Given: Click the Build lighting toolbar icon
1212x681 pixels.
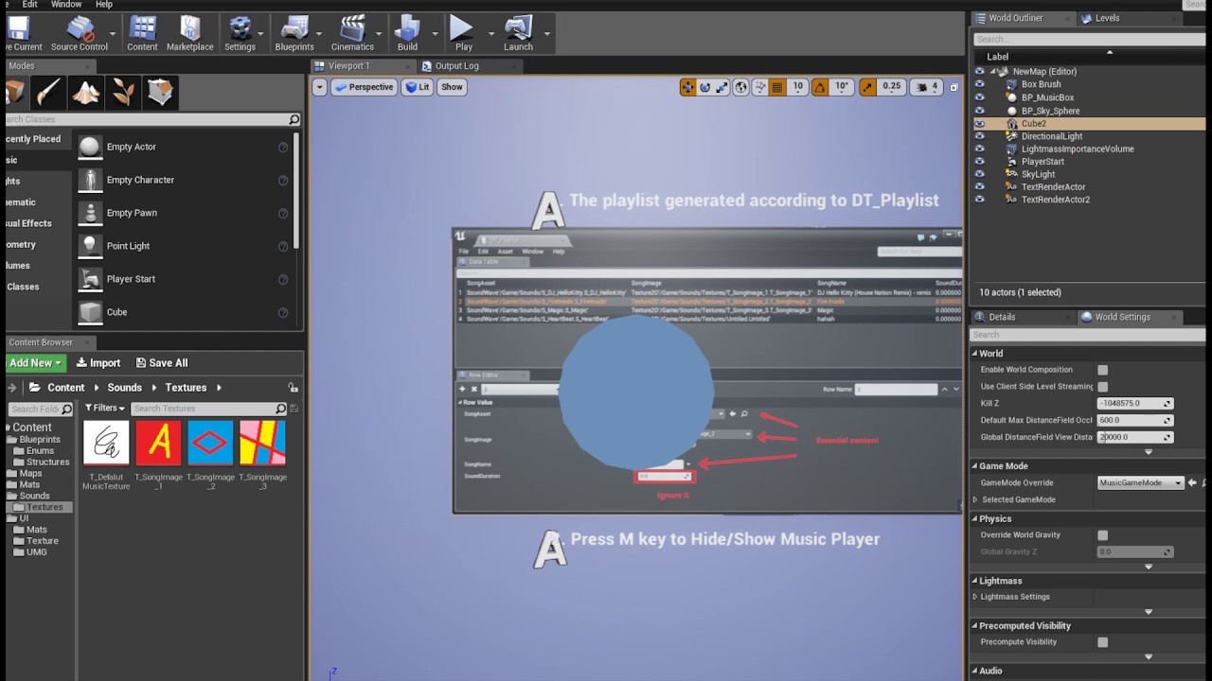Looking at the screenshot, I should pyautogui.click(x=407, y=33).
